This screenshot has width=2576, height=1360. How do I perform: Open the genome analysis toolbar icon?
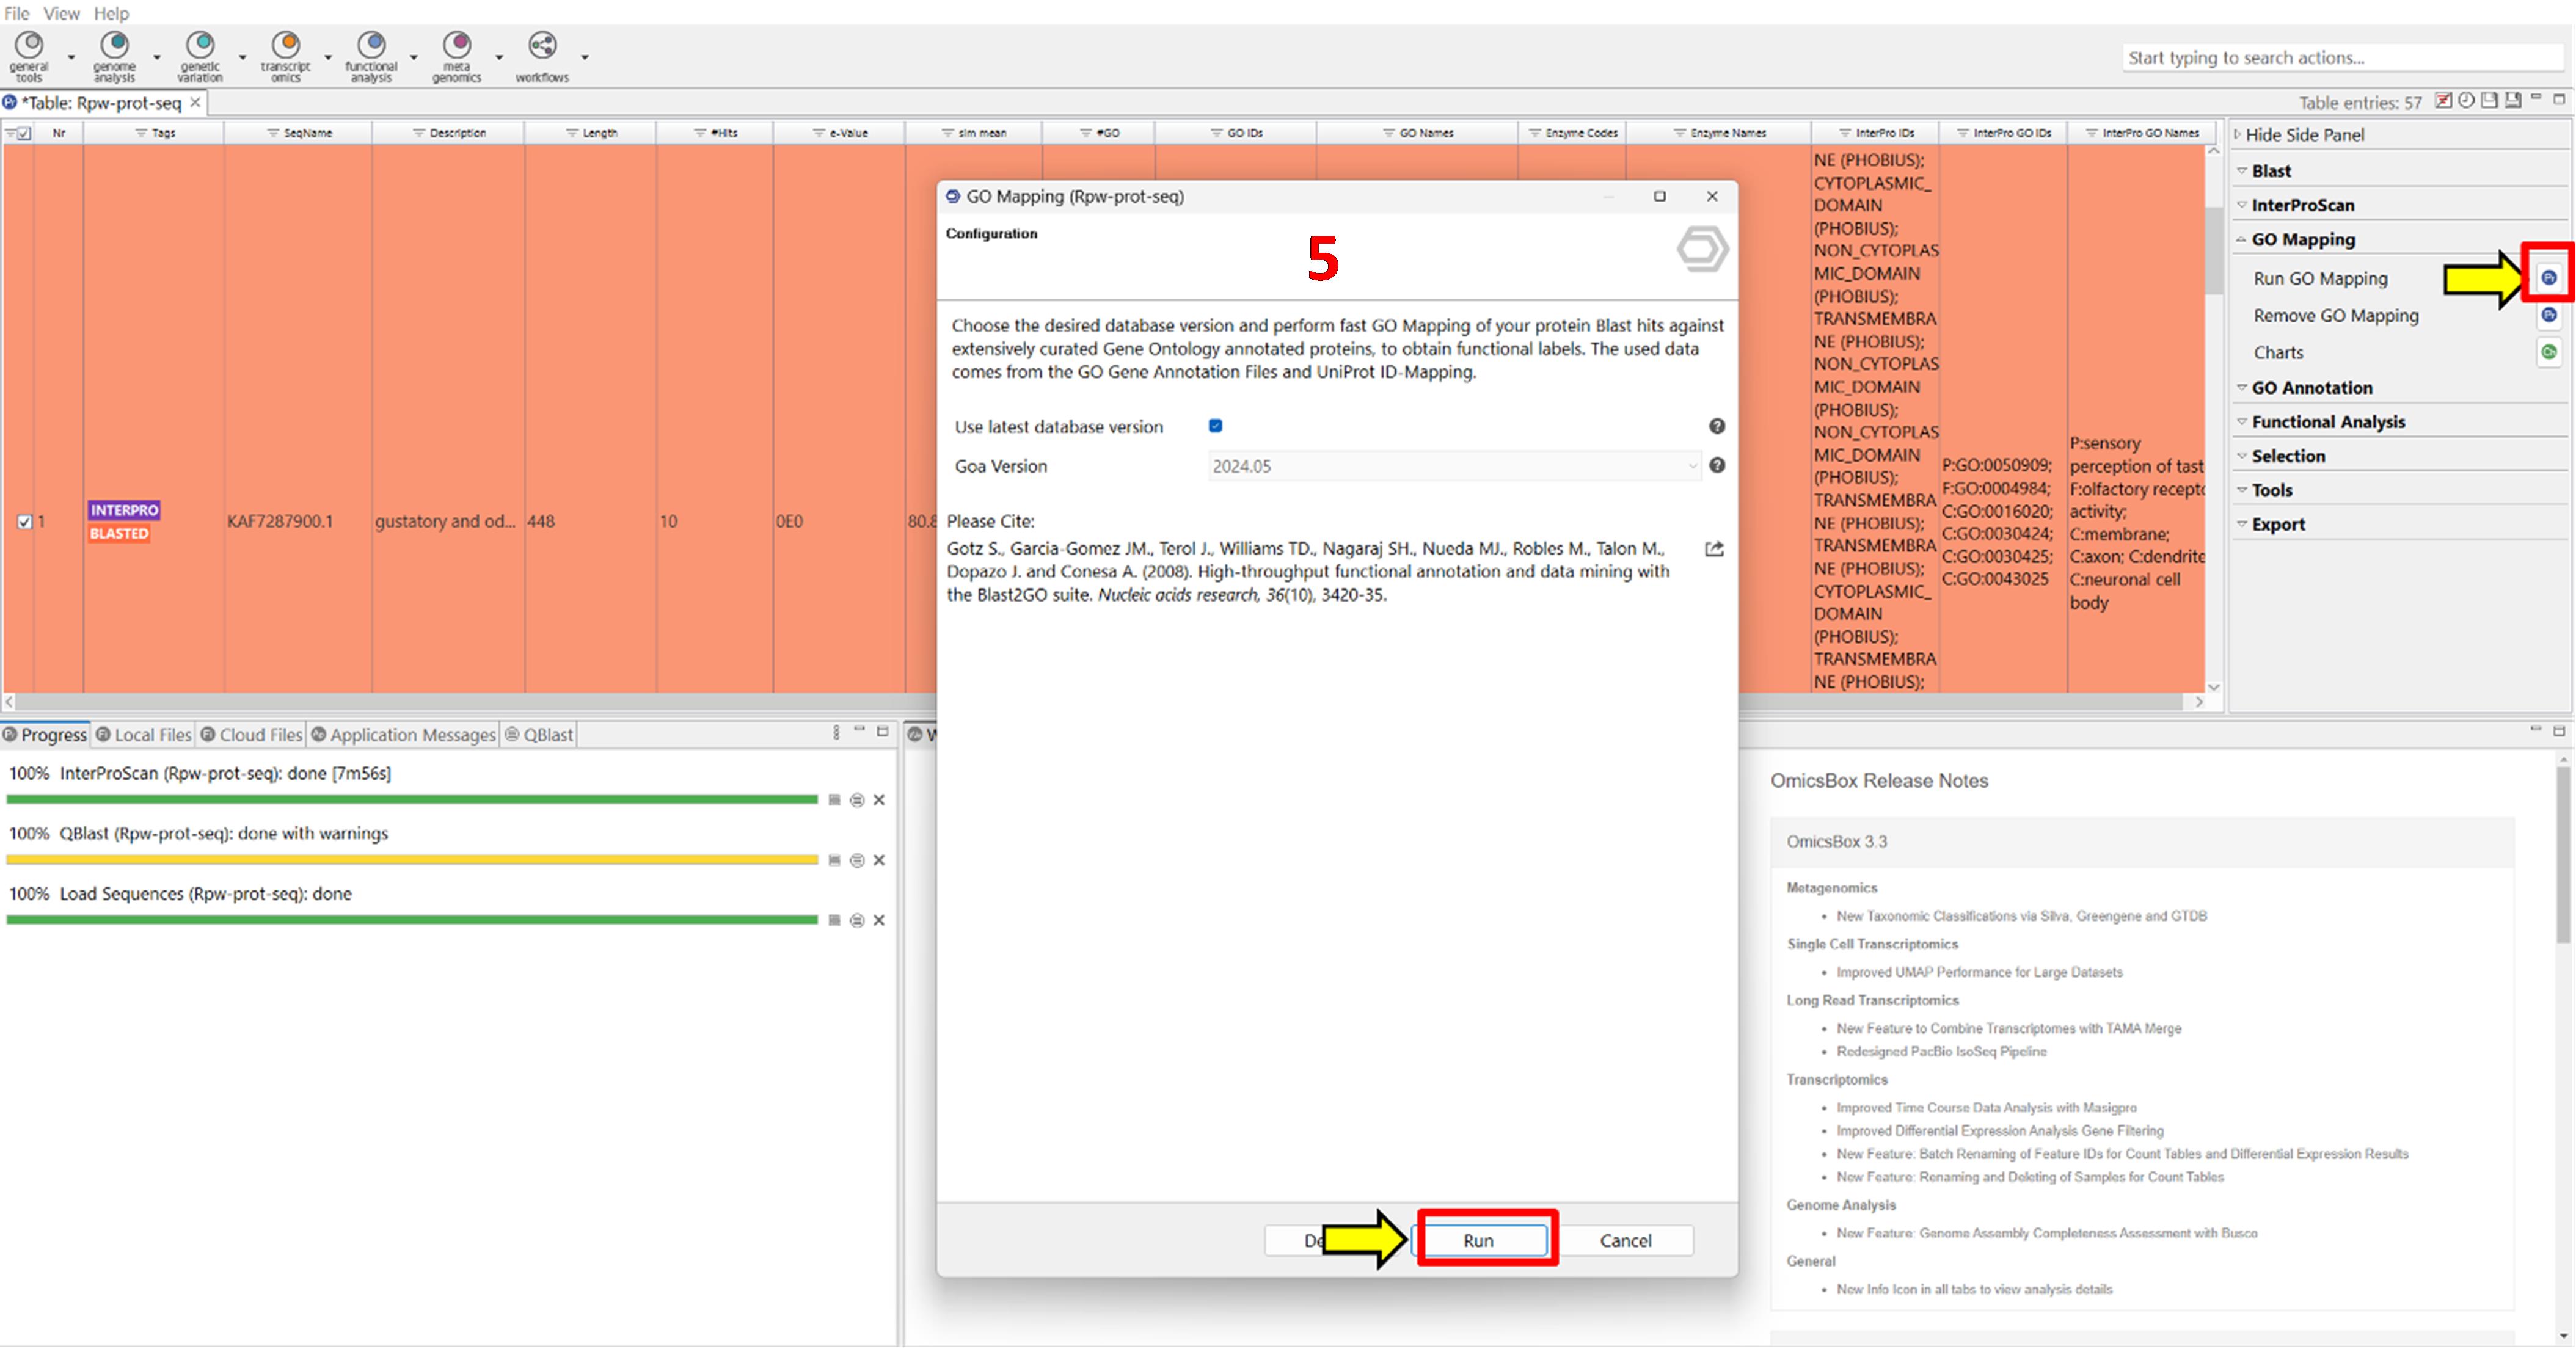[x=115, y=46]
